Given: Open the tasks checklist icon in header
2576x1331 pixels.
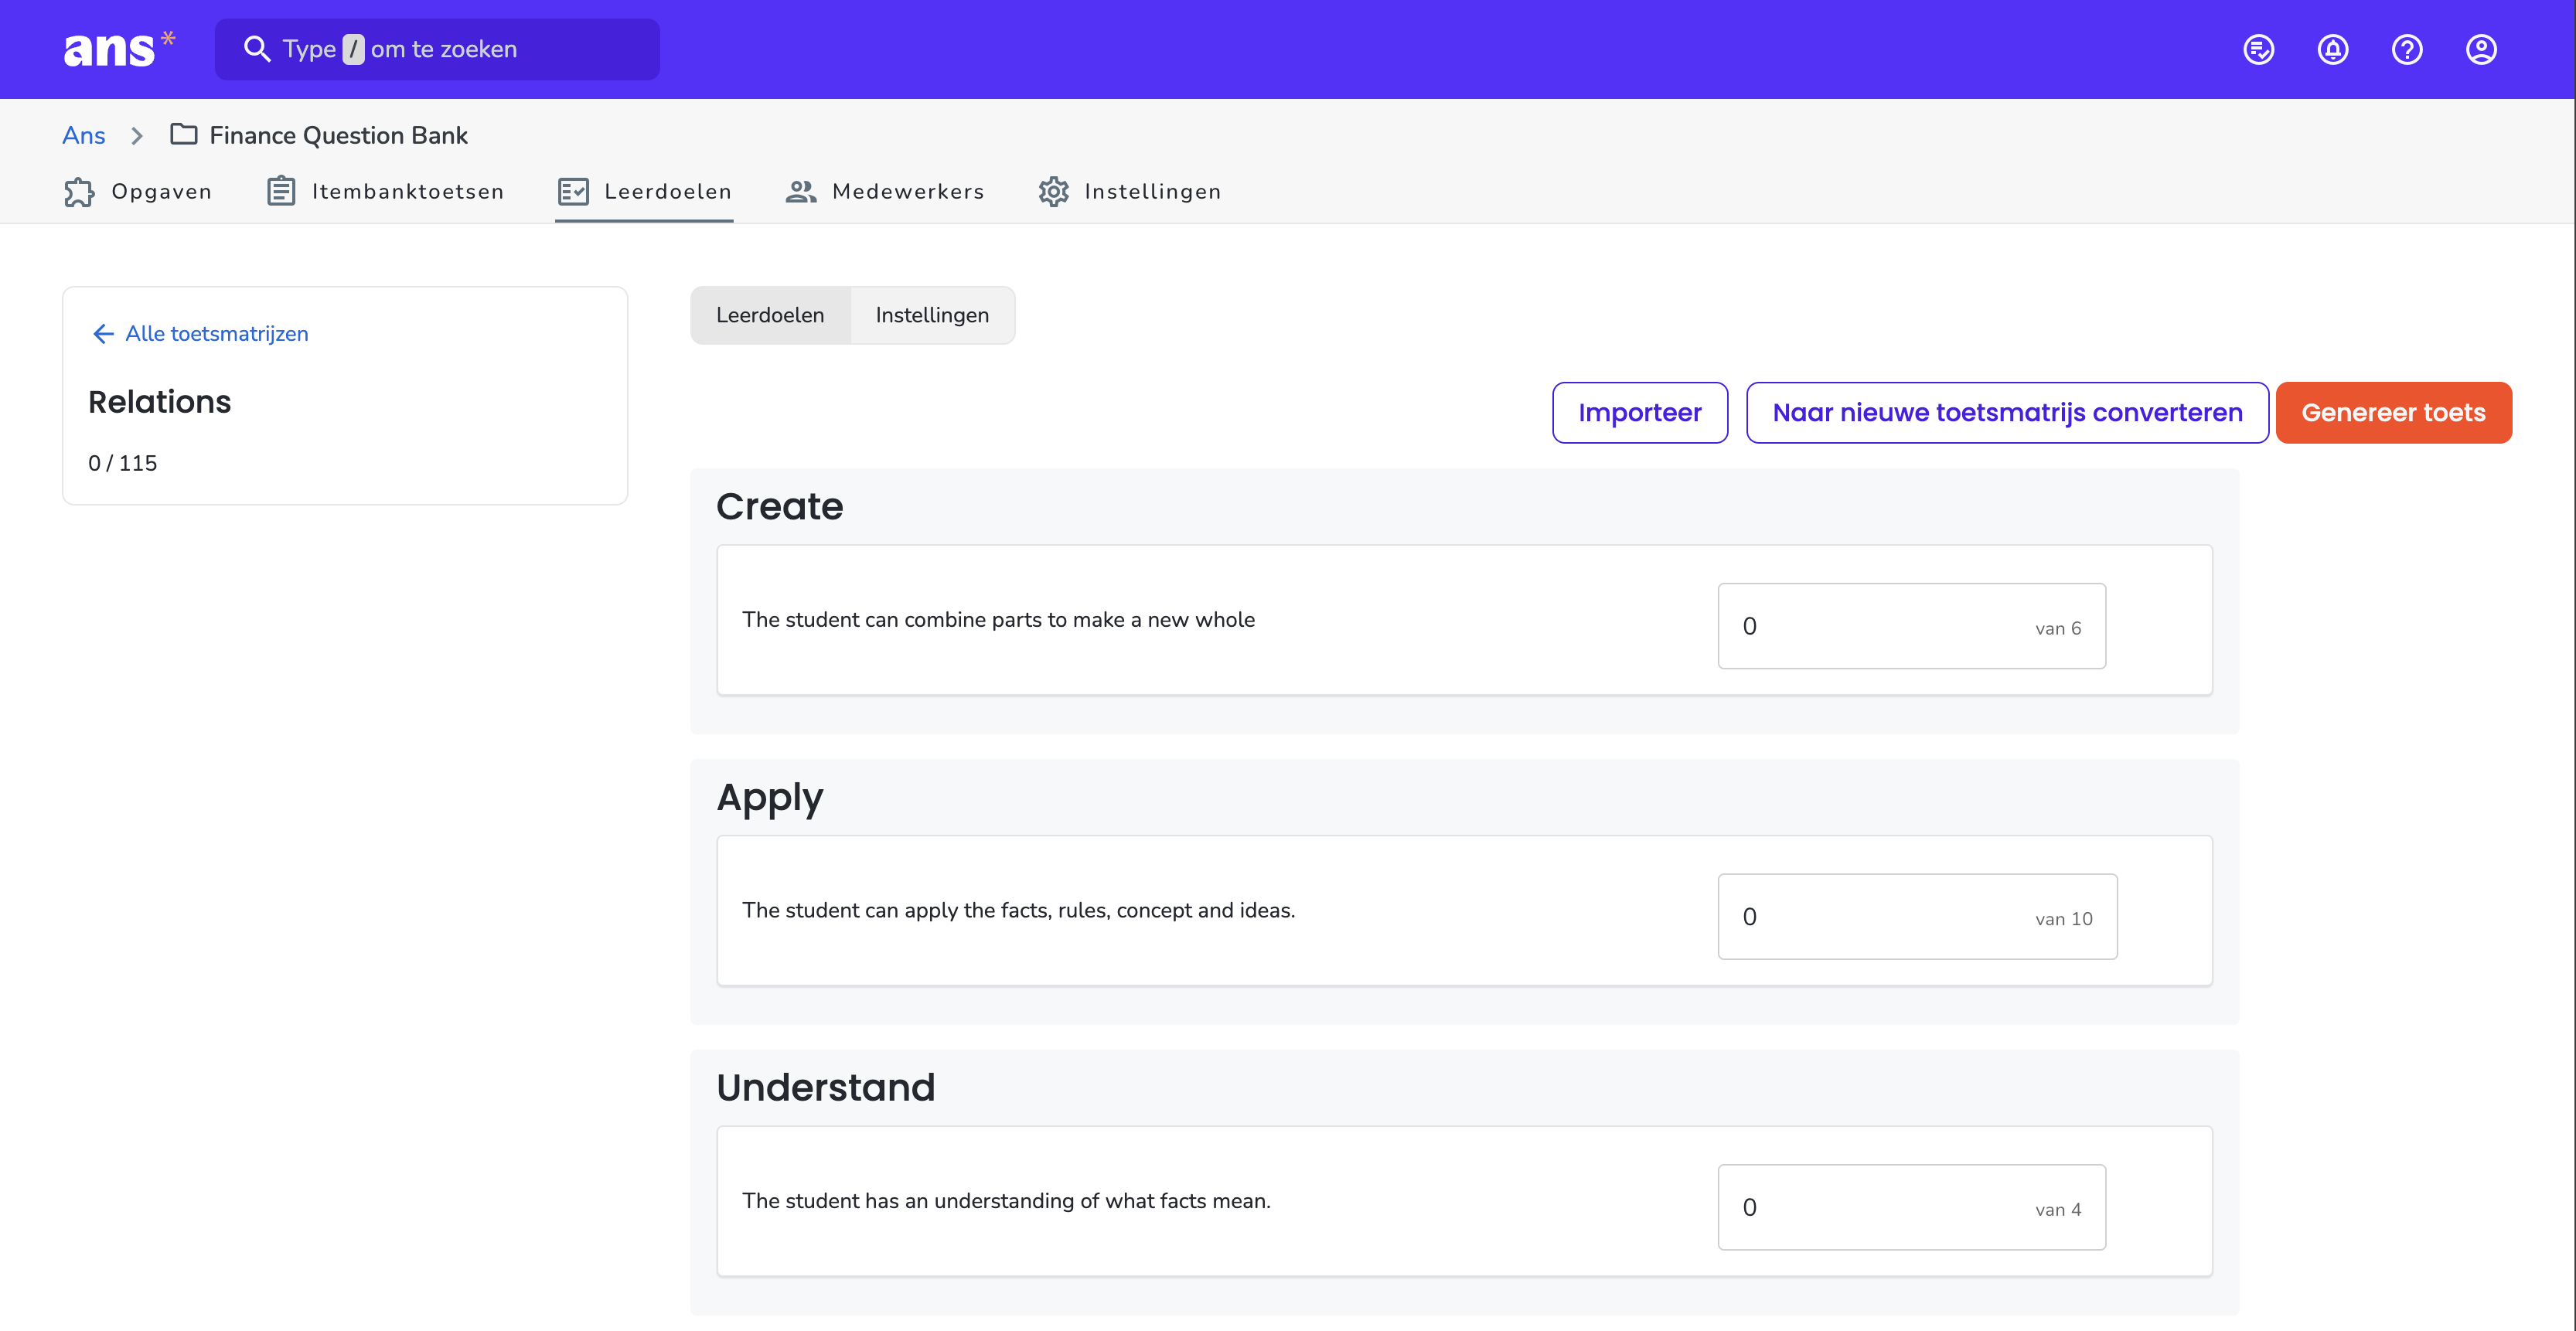Looking at the screenshot, I should (x=2258, y=49).
